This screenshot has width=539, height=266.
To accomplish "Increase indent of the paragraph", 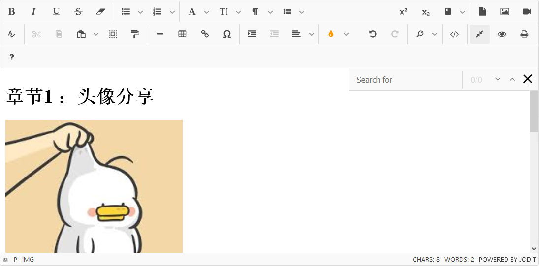I will [253, 34].
